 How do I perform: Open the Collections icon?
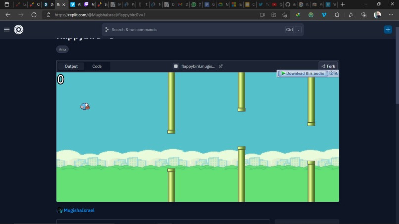click(x=364, y=15)
